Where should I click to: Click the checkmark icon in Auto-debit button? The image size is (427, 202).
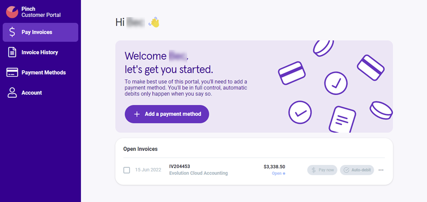[347, 170]
